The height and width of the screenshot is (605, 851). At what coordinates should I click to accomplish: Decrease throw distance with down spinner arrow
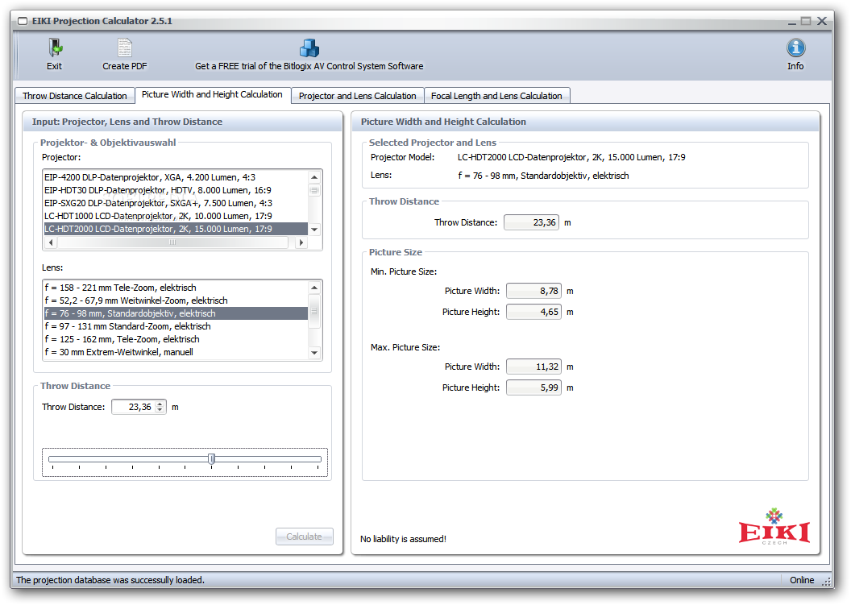click(160, 410)
